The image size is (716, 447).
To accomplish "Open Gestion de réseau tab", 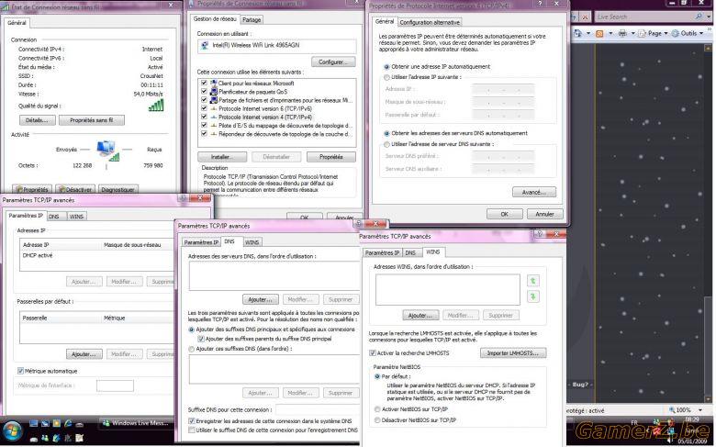I will click(215, 18).
